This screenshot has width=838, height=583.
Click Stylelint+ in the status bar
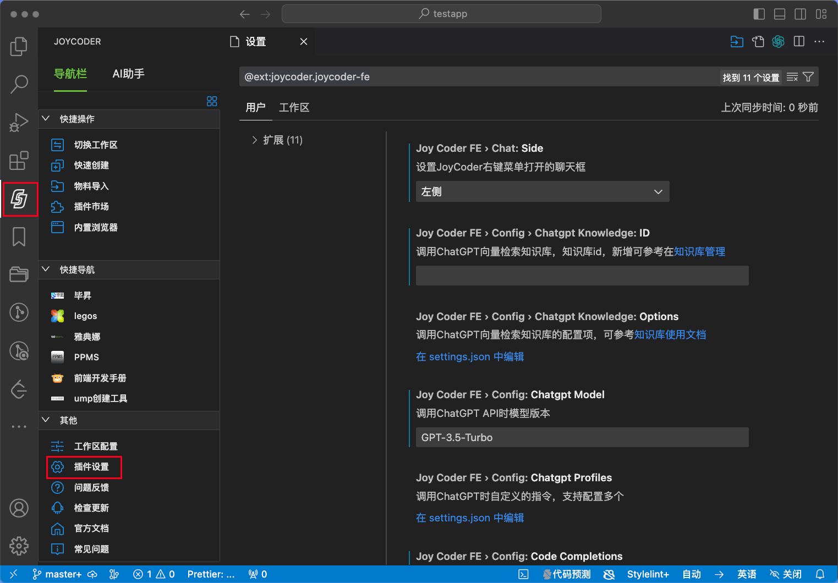click(648, 574)
